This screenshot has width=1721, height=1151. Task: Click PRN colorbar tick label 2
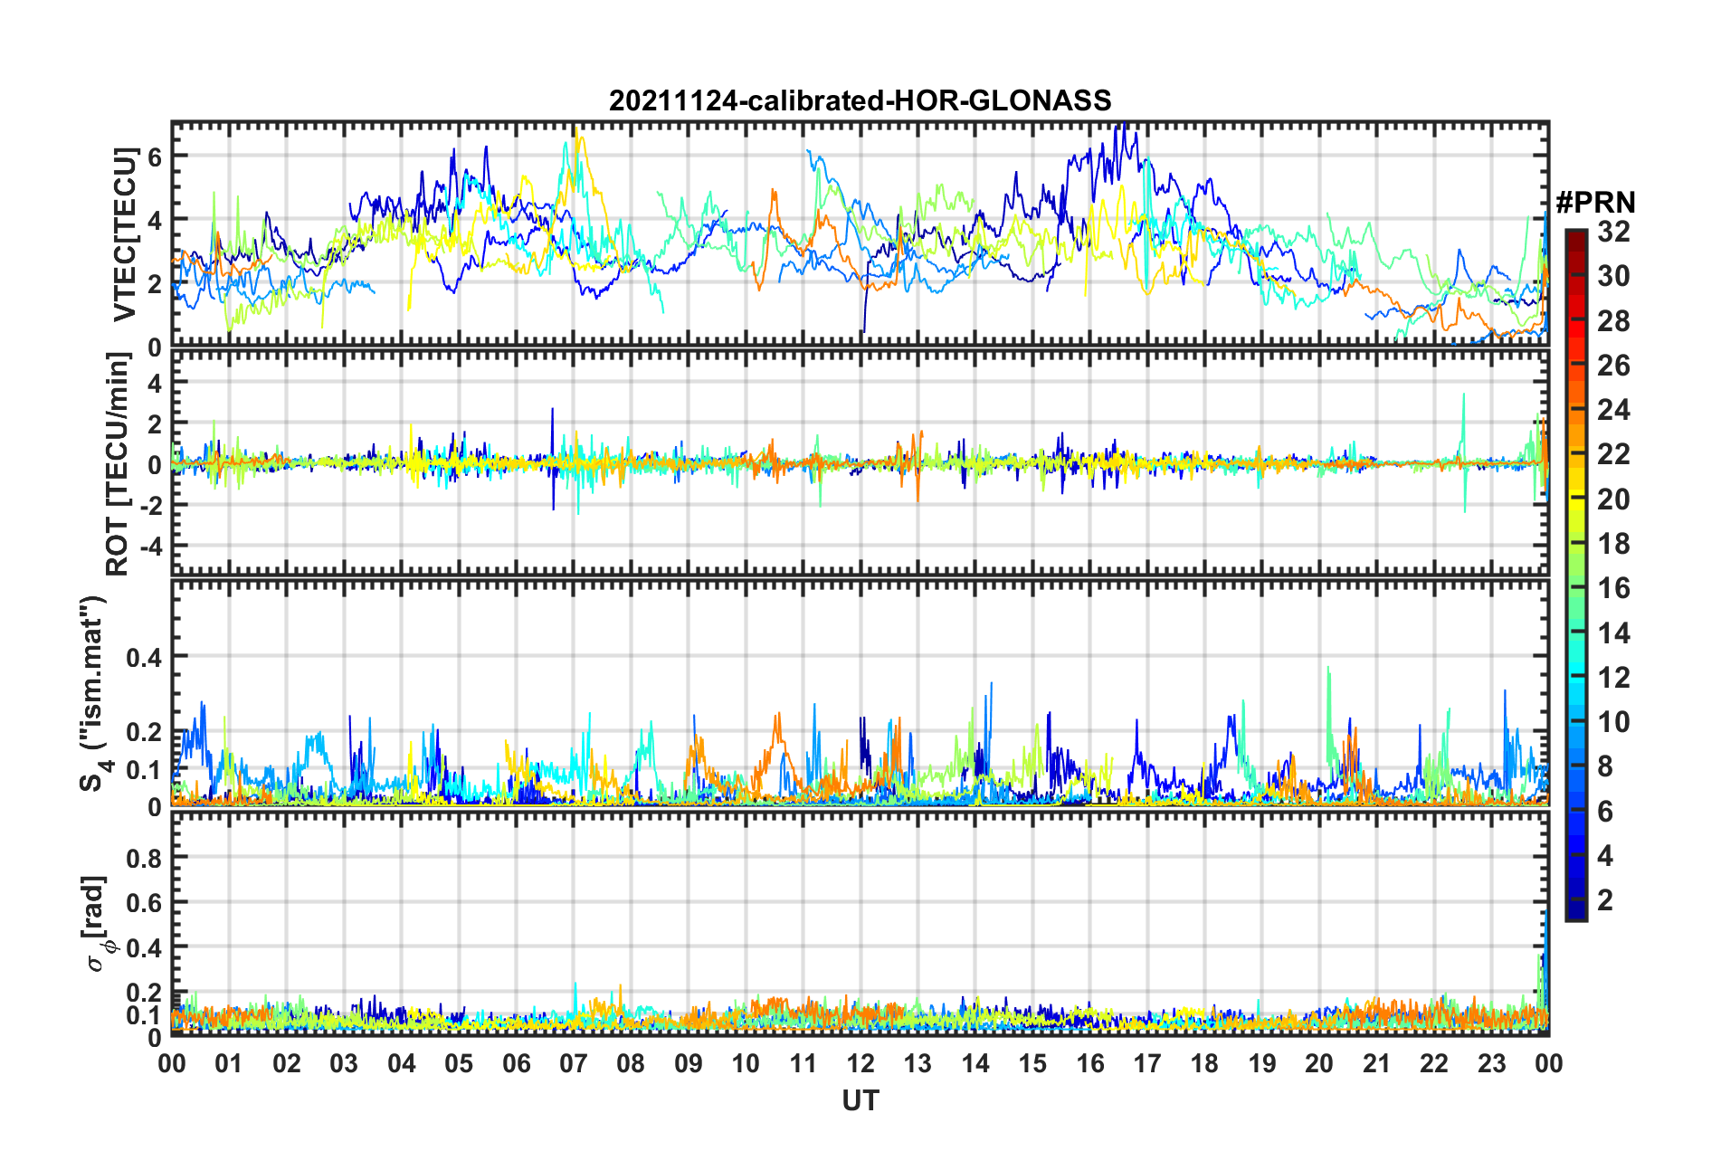coord(1605,900)
